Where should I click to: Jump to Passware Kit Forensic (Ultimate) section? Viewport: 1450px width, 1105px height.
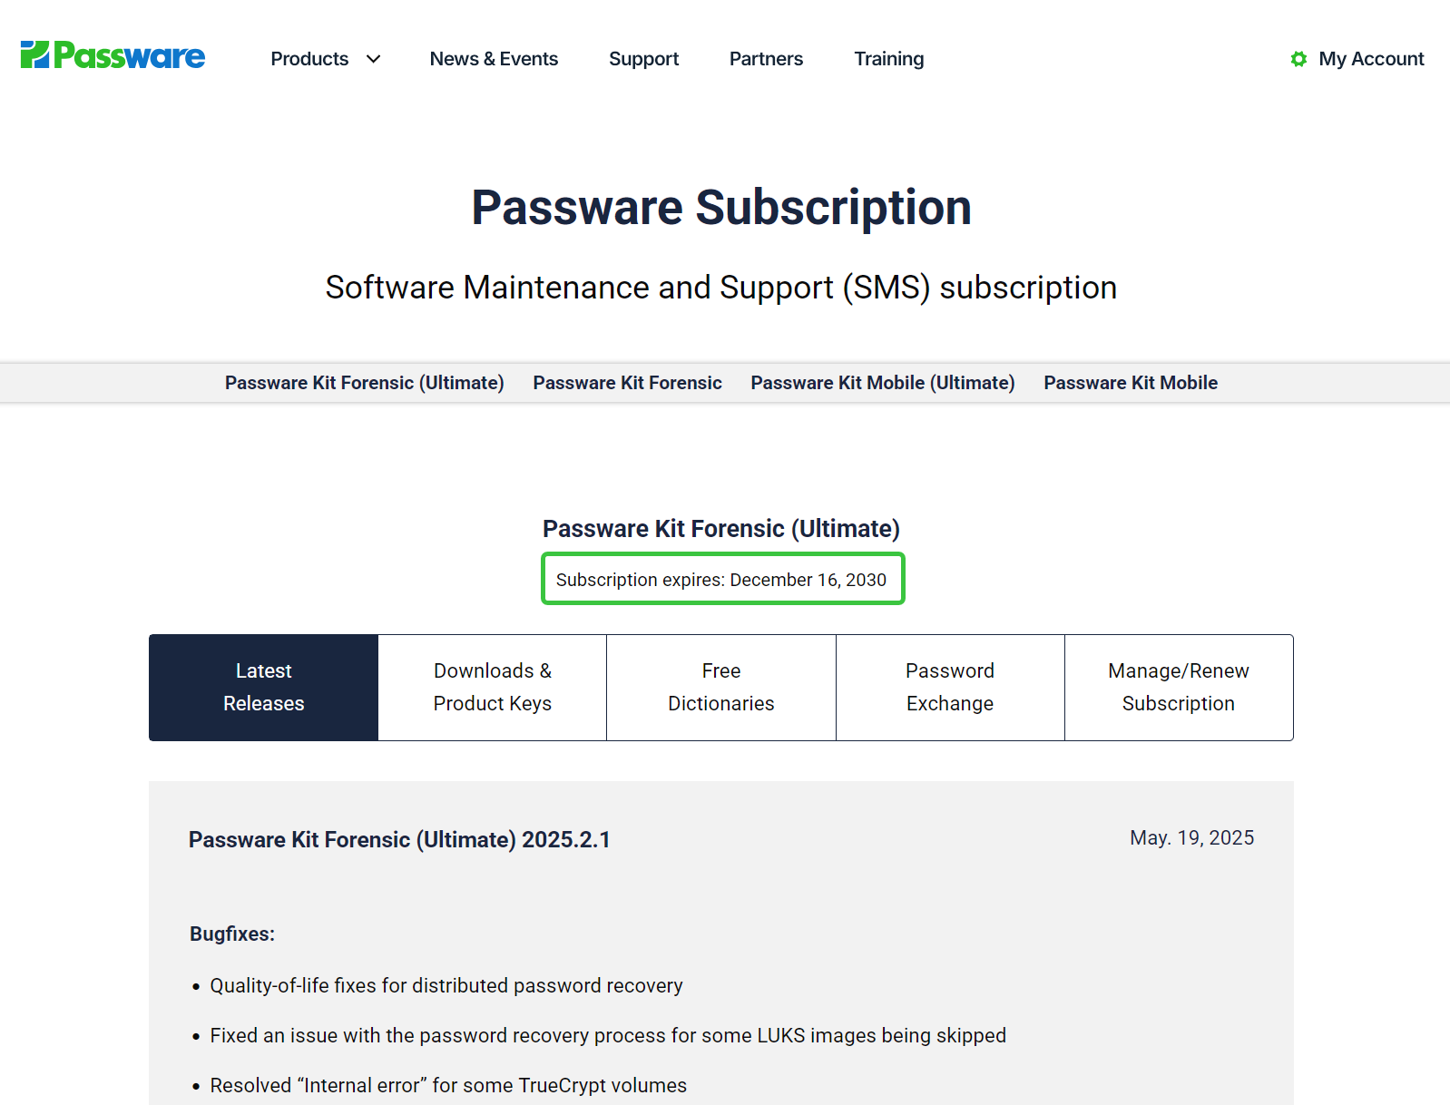coord(364,383)
